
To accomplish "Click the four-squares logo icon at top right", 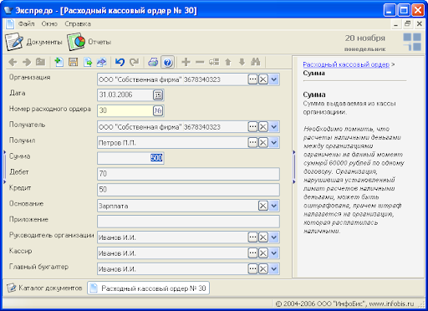I will pos(412,42).
